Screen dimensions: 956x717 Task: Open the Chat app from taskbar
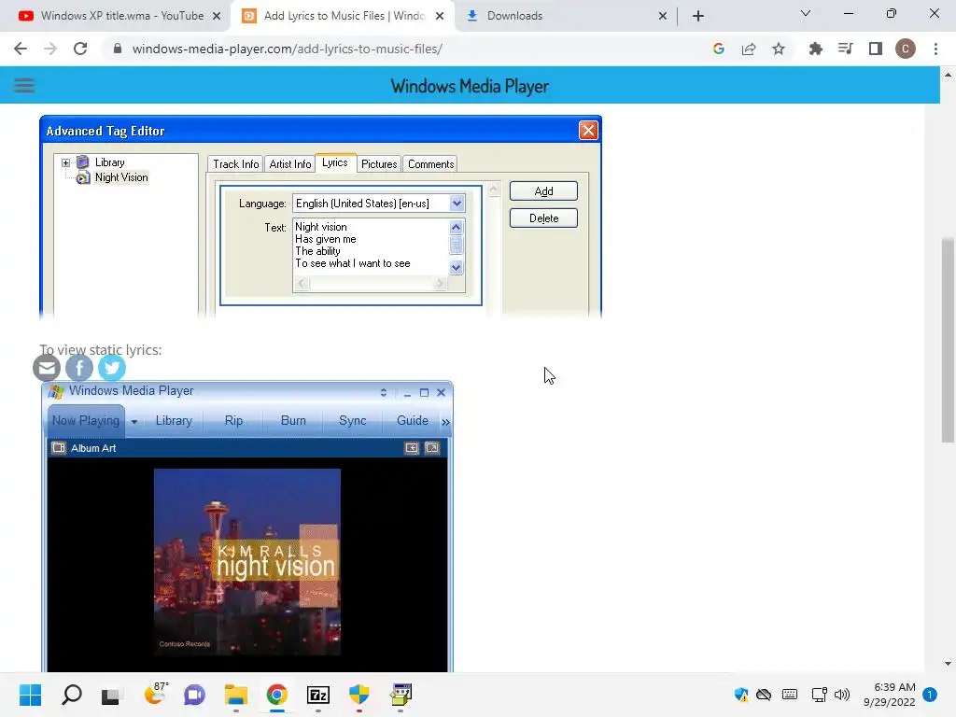coord(194,695)
